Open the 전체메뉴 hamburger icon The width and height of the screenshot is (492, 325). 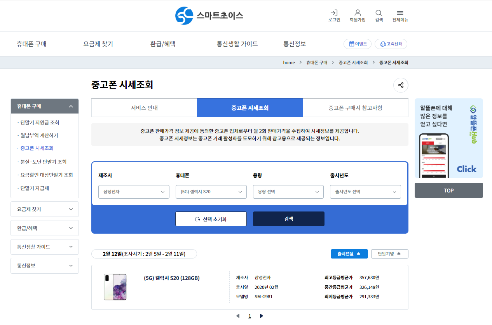click(x=400, y=16)
